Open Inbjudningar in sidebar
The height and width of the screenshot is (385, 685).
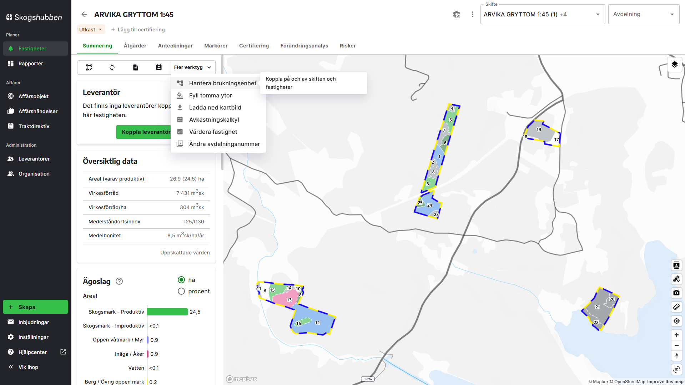click(x=35, y=322)
